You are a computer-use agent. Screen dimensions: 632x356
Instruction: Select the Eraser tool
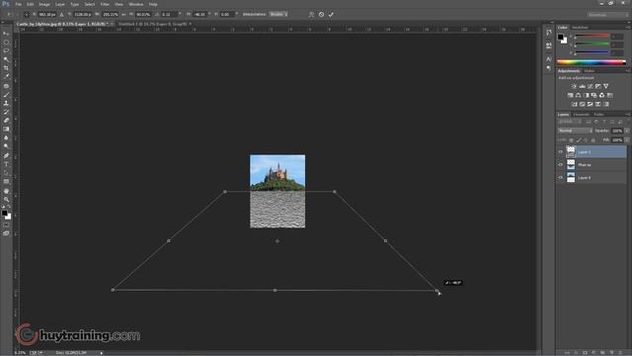pyautogui.click(x=6, y=121)
